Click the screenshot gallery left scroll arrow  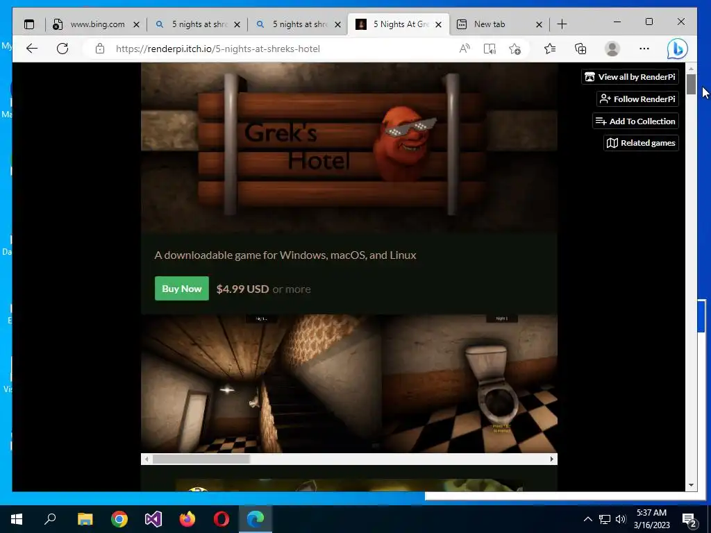click(146, 459)
